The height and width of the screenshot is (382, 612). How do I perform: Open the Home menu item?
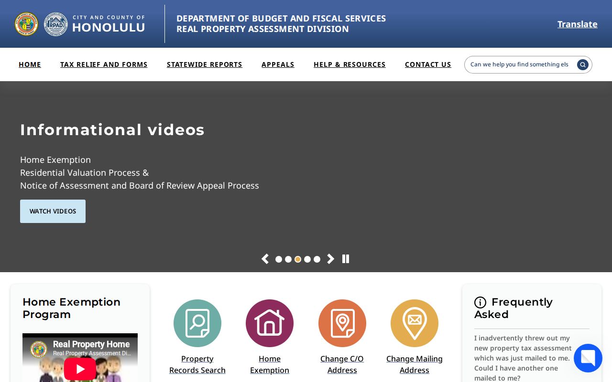coord(30,64)
